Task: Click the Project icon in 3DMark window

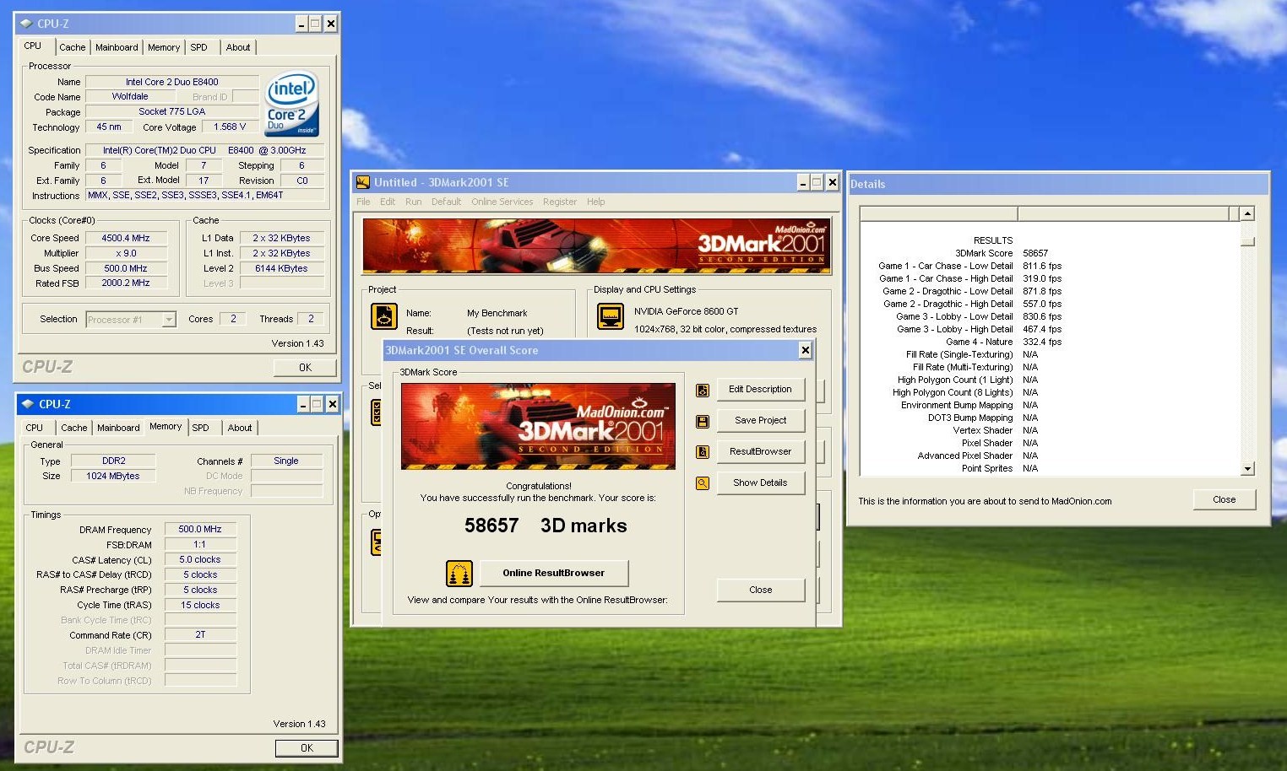Action: [x=384, y=316]
